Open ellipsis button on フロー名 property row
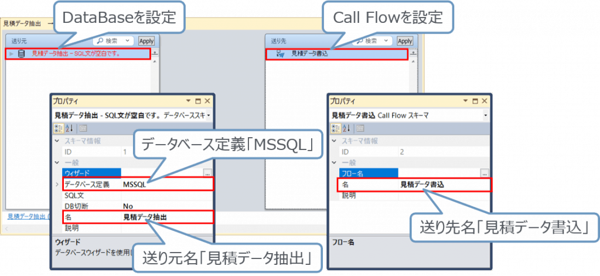 pos(485,173)
